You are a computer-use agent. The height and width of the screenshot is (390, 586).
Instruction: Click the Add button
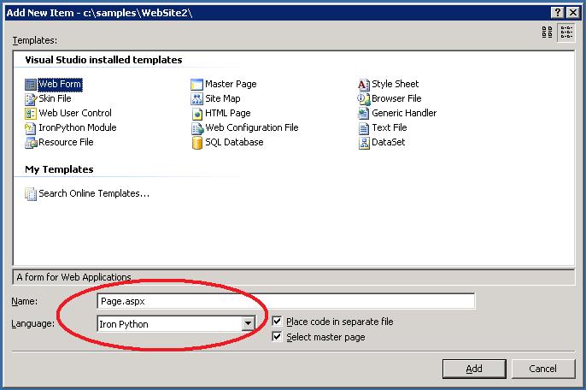click(474, 369)
